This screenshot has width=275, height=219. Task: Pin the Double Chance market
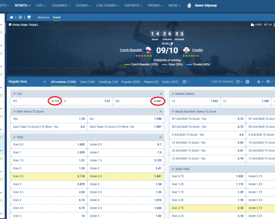(173, 94)
